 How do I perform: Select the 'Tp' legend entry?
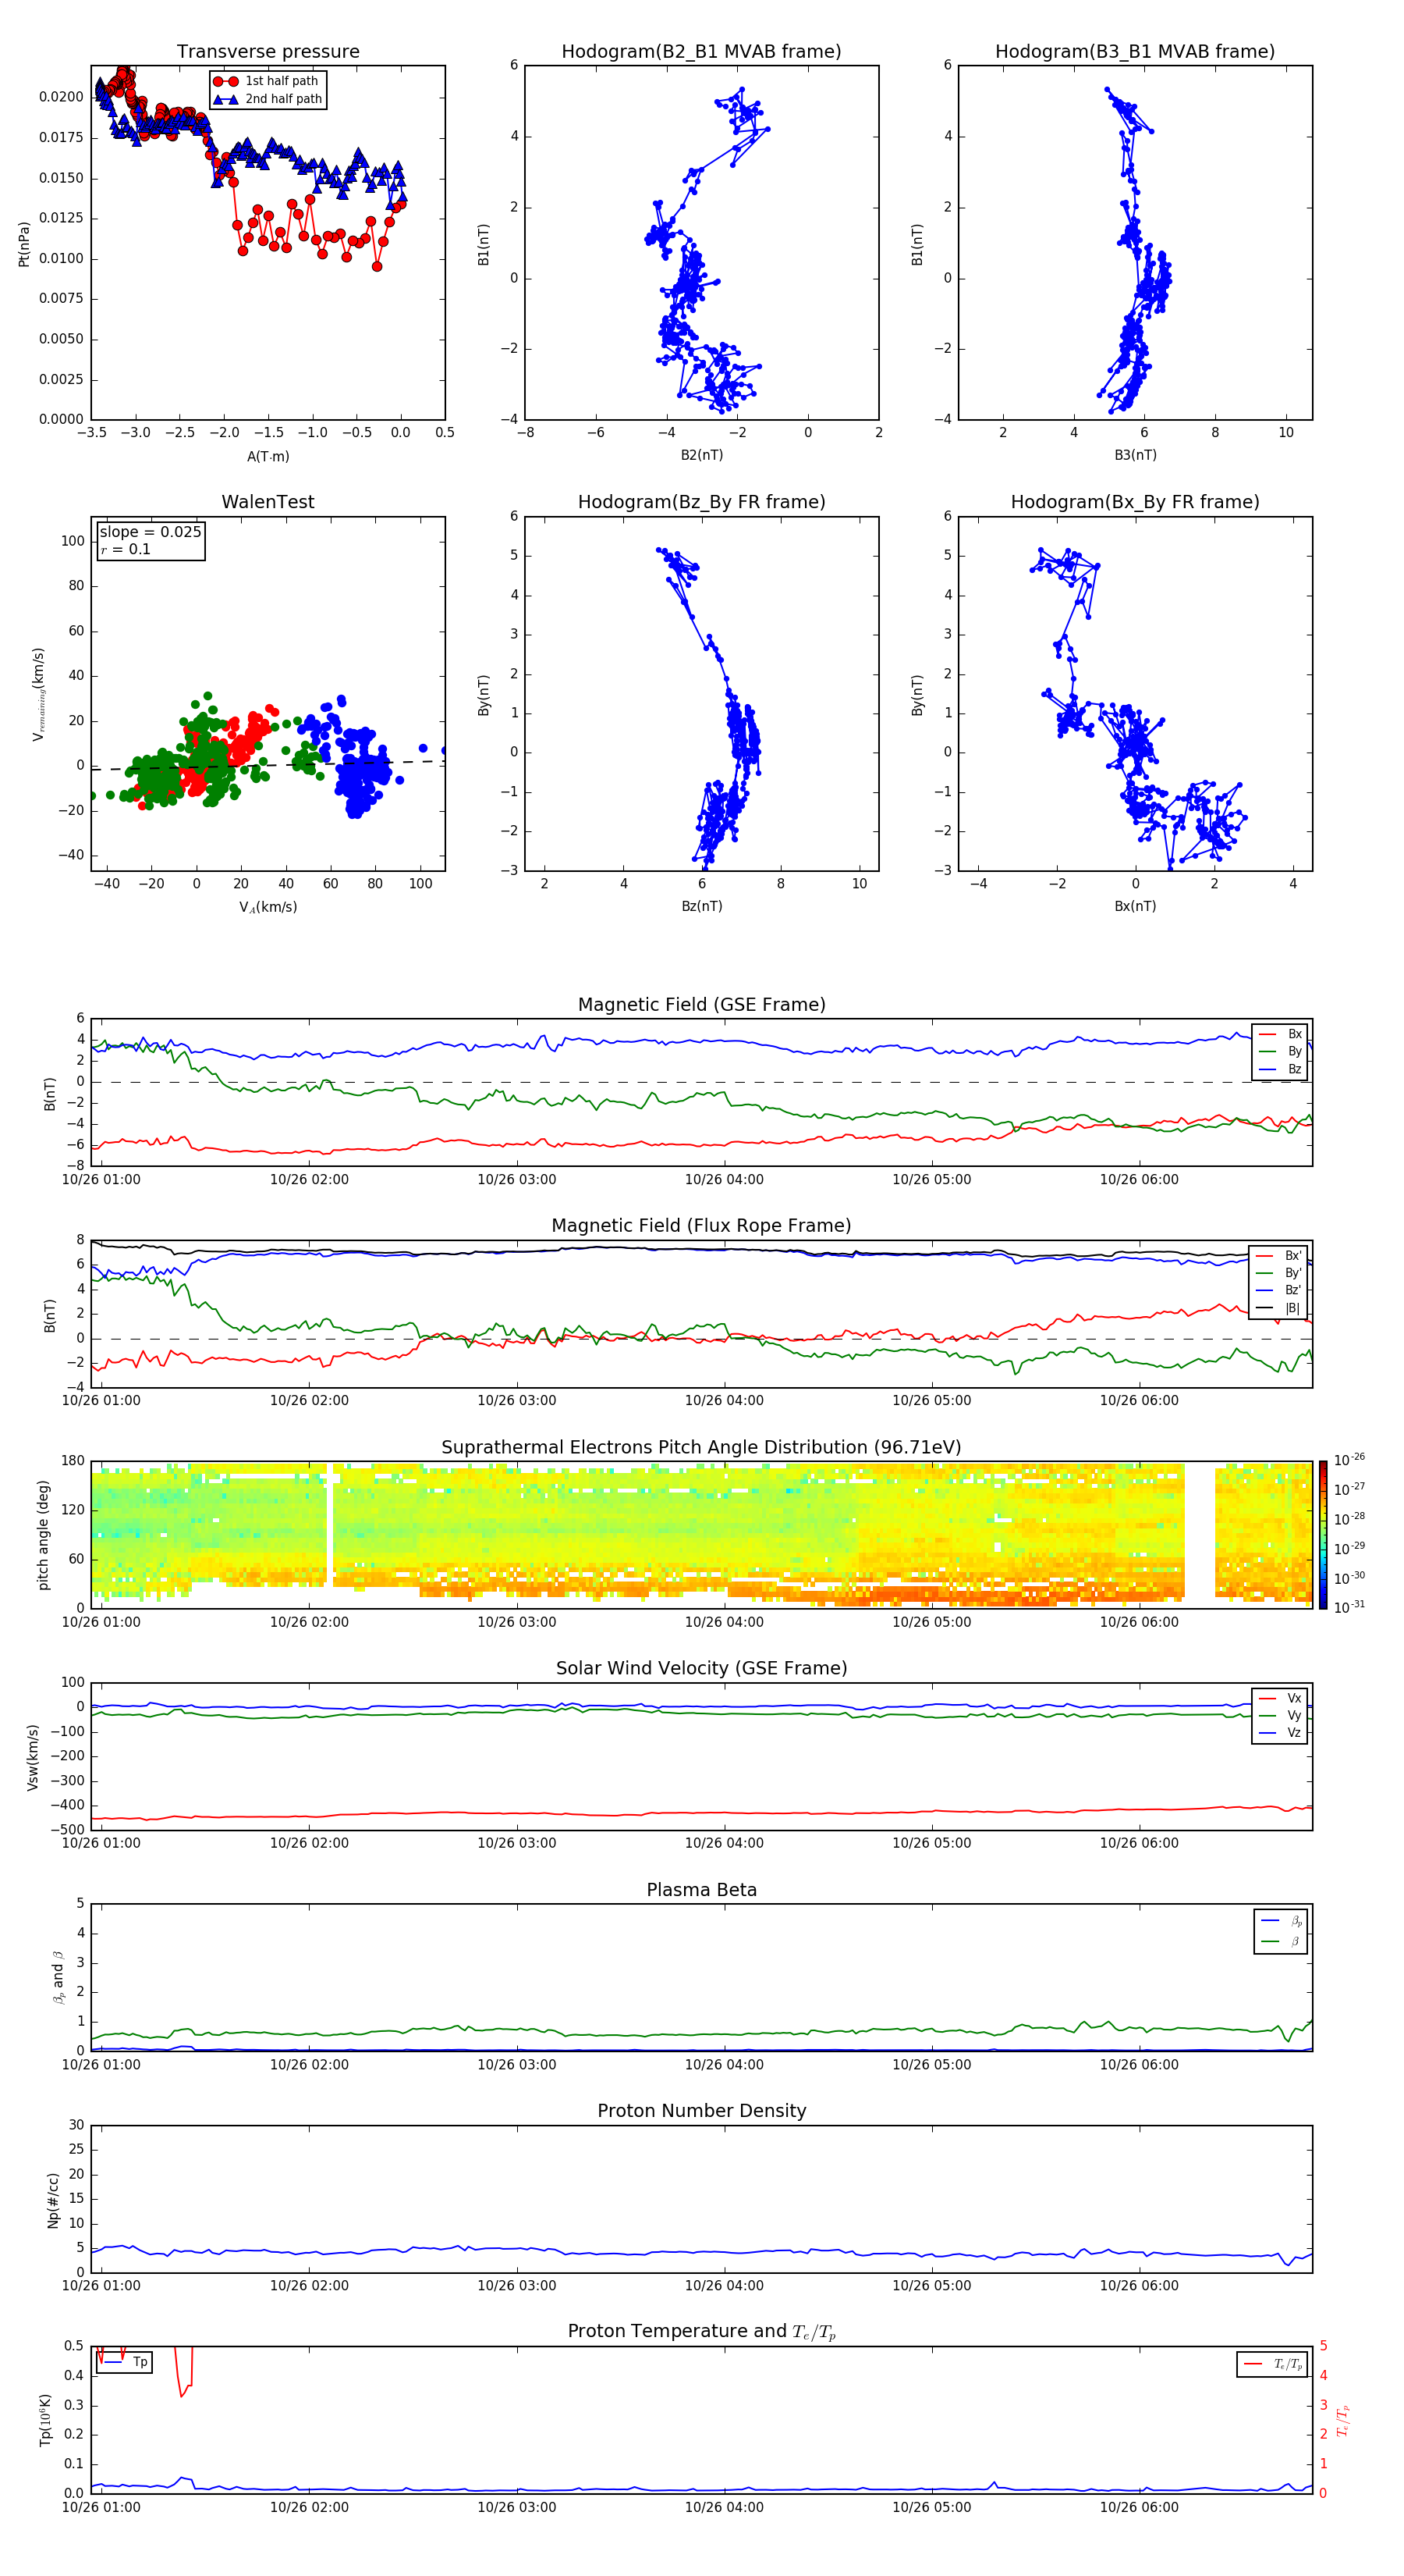coord(125,2362)
